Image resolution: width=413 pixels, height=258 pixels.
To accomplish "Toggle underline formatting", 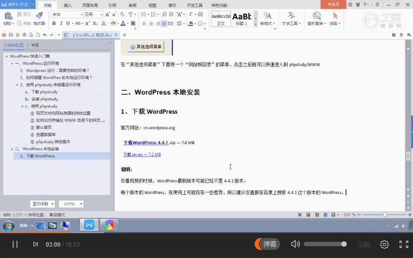I will (68, 24).
